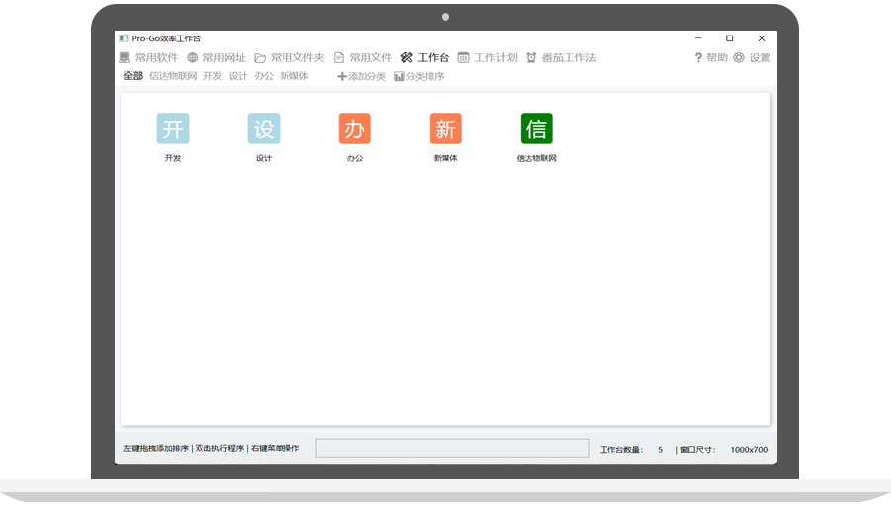
Task: Filter by 开发 category in the filter bar
Action: [212, 76]
